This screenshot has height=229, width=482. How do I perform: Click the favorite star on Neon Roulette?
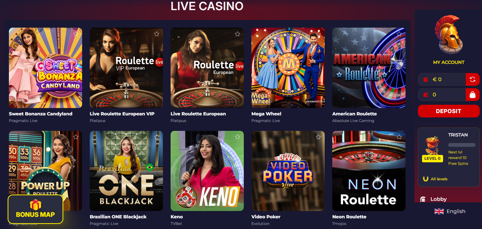coord(399,137)
